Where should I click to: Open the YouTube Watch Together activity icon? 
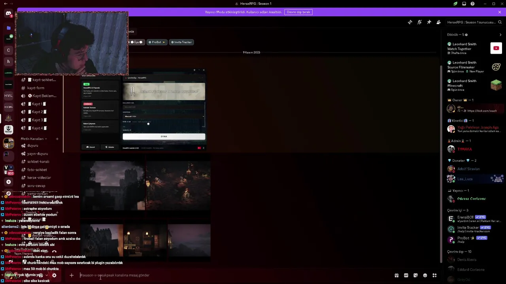click(x=496, y=48)
